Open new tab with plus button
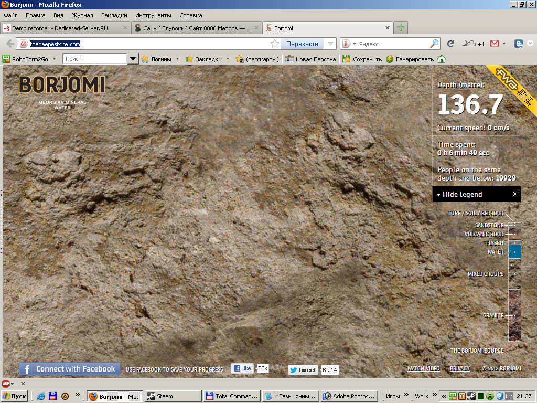Viewport: 537px width, 403px height. coord(401,28)
